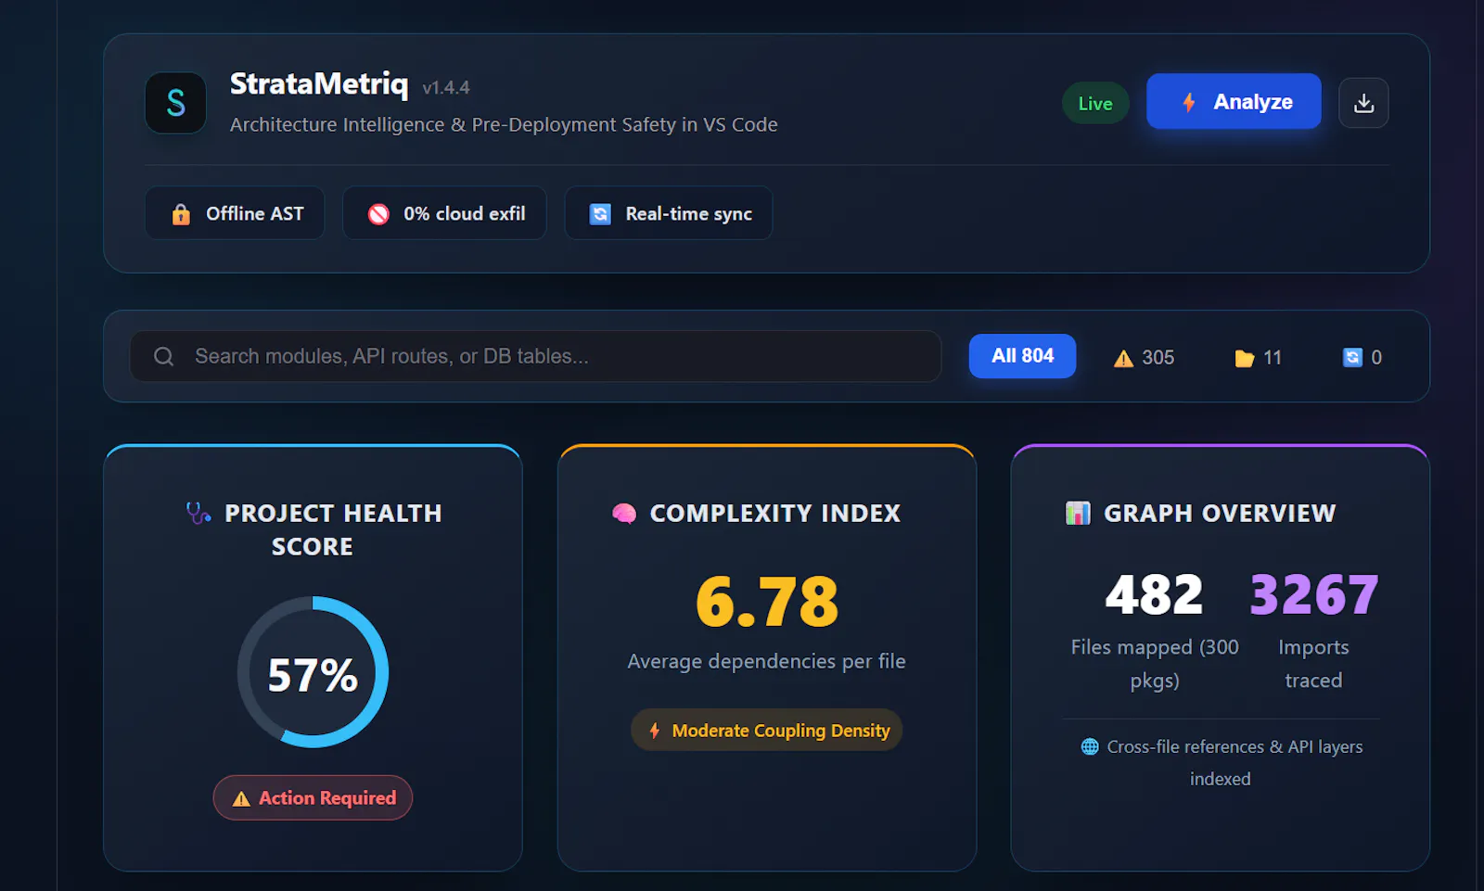Screen dimensions: 1484x891
Task: Click the Offline AST lock chip
Action: tap(235, 213)
